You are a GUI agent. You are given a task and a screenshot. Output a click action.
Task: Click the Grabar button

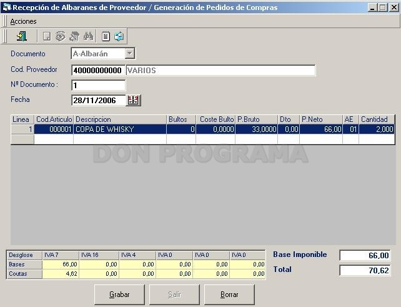[119, 294]
